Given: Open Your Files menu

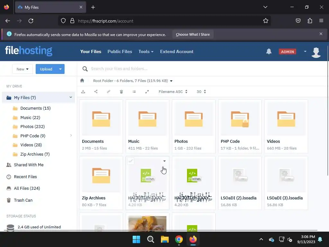Looking at the screenshot, I should 91,51.
